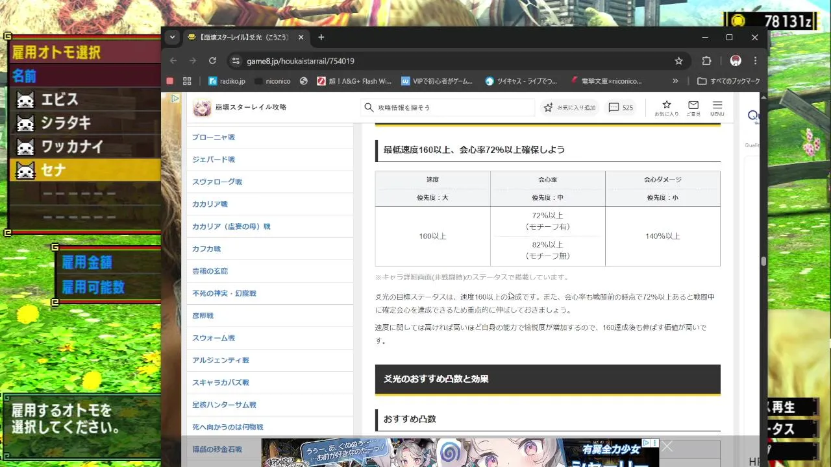Open the スウォーム戦 sidebar link
This screenshot has width=831, height=467.
(214, 338)
